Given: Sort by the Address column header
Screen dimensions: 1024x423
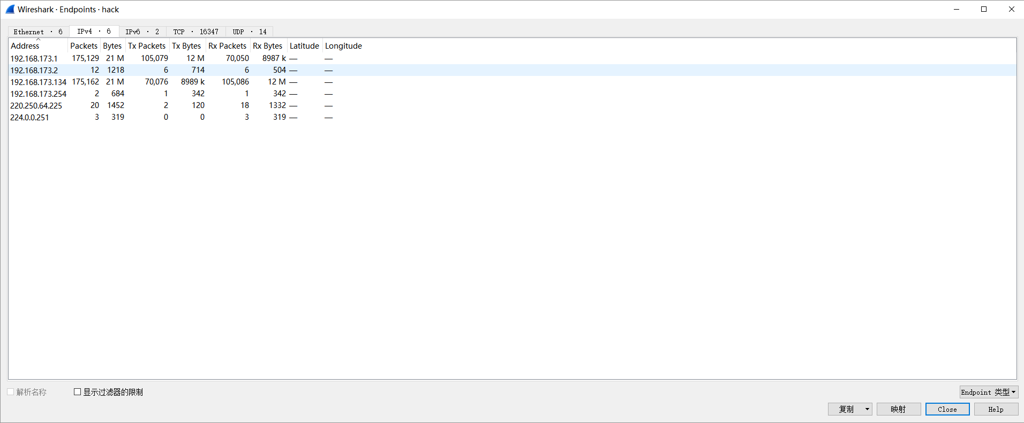Looking at the screenshot, I should [25, 46].
